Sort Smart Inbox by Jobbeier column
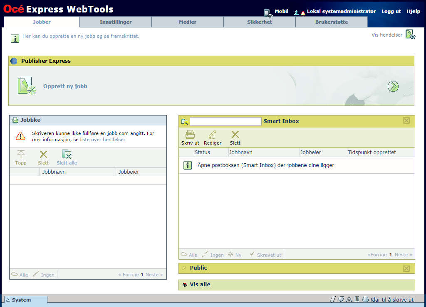Screen dimensions: 426x307 pos(323,152)
